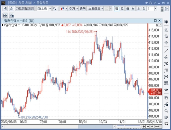Select the candlestick chart type icon

pos(62,9)
